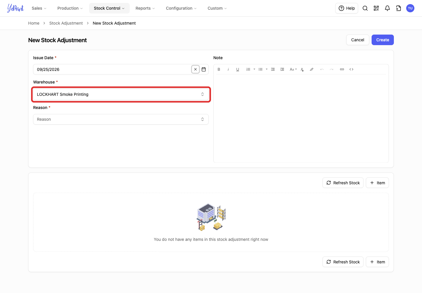Open the Reason dropdown

pyautogui.click(x=121, y=119)
